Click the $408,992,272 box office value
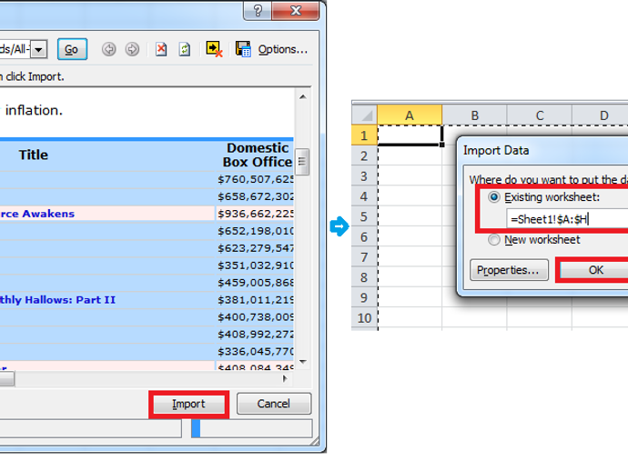 click(x=256, y=334)
